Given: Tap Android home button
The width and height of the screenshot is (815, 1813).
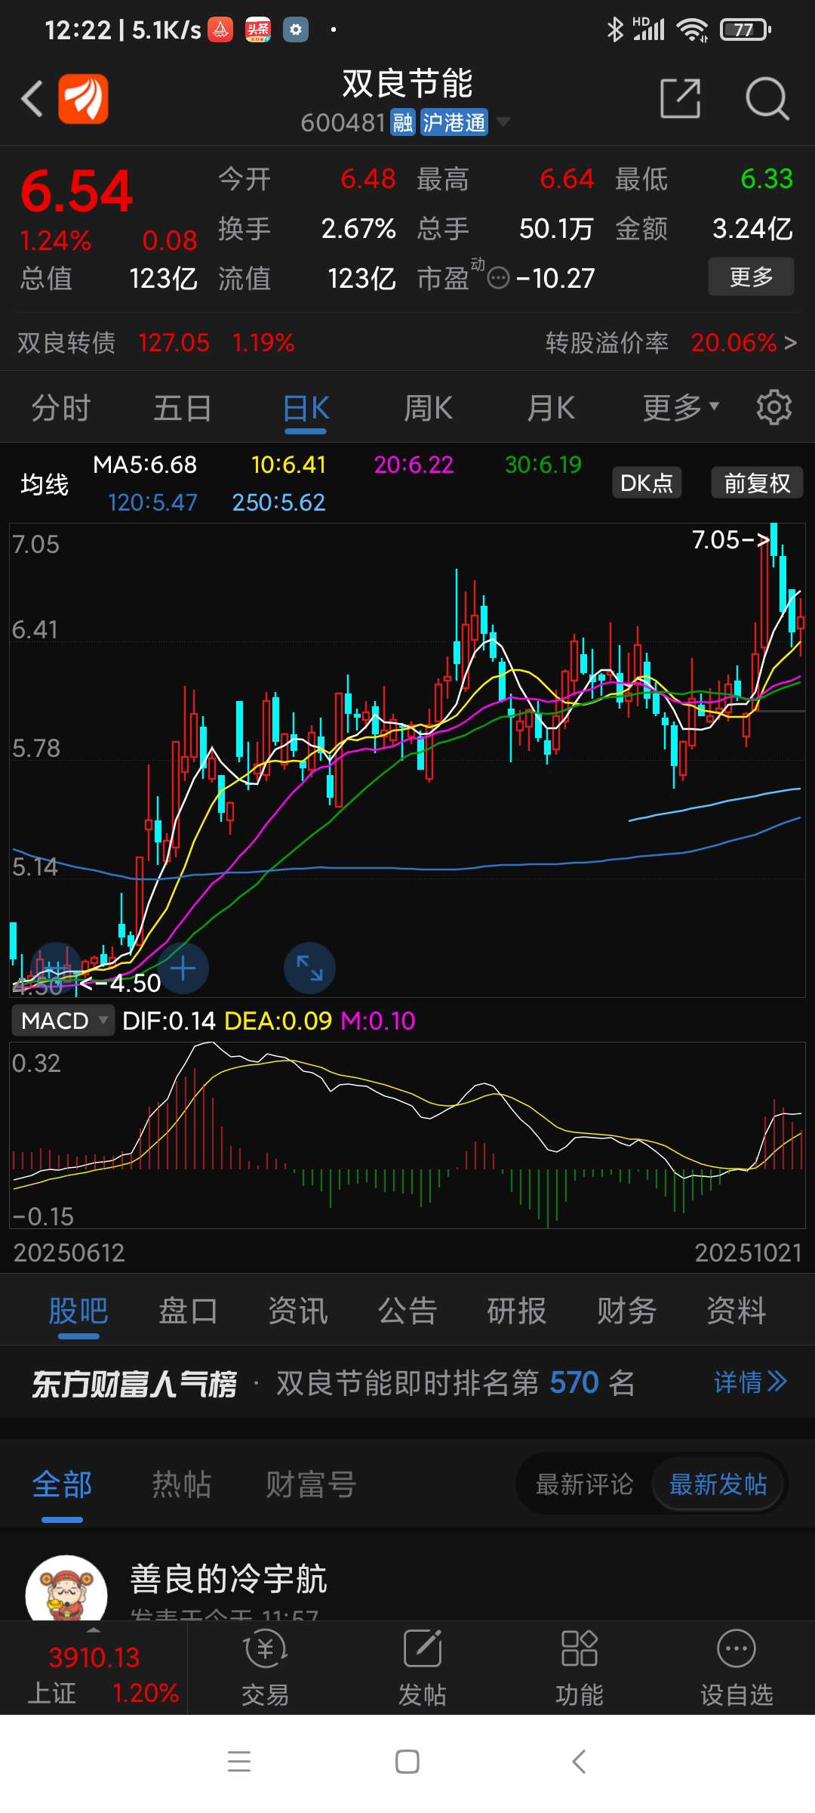Looking at the screenshot, I should click(x=407, y=1762).
